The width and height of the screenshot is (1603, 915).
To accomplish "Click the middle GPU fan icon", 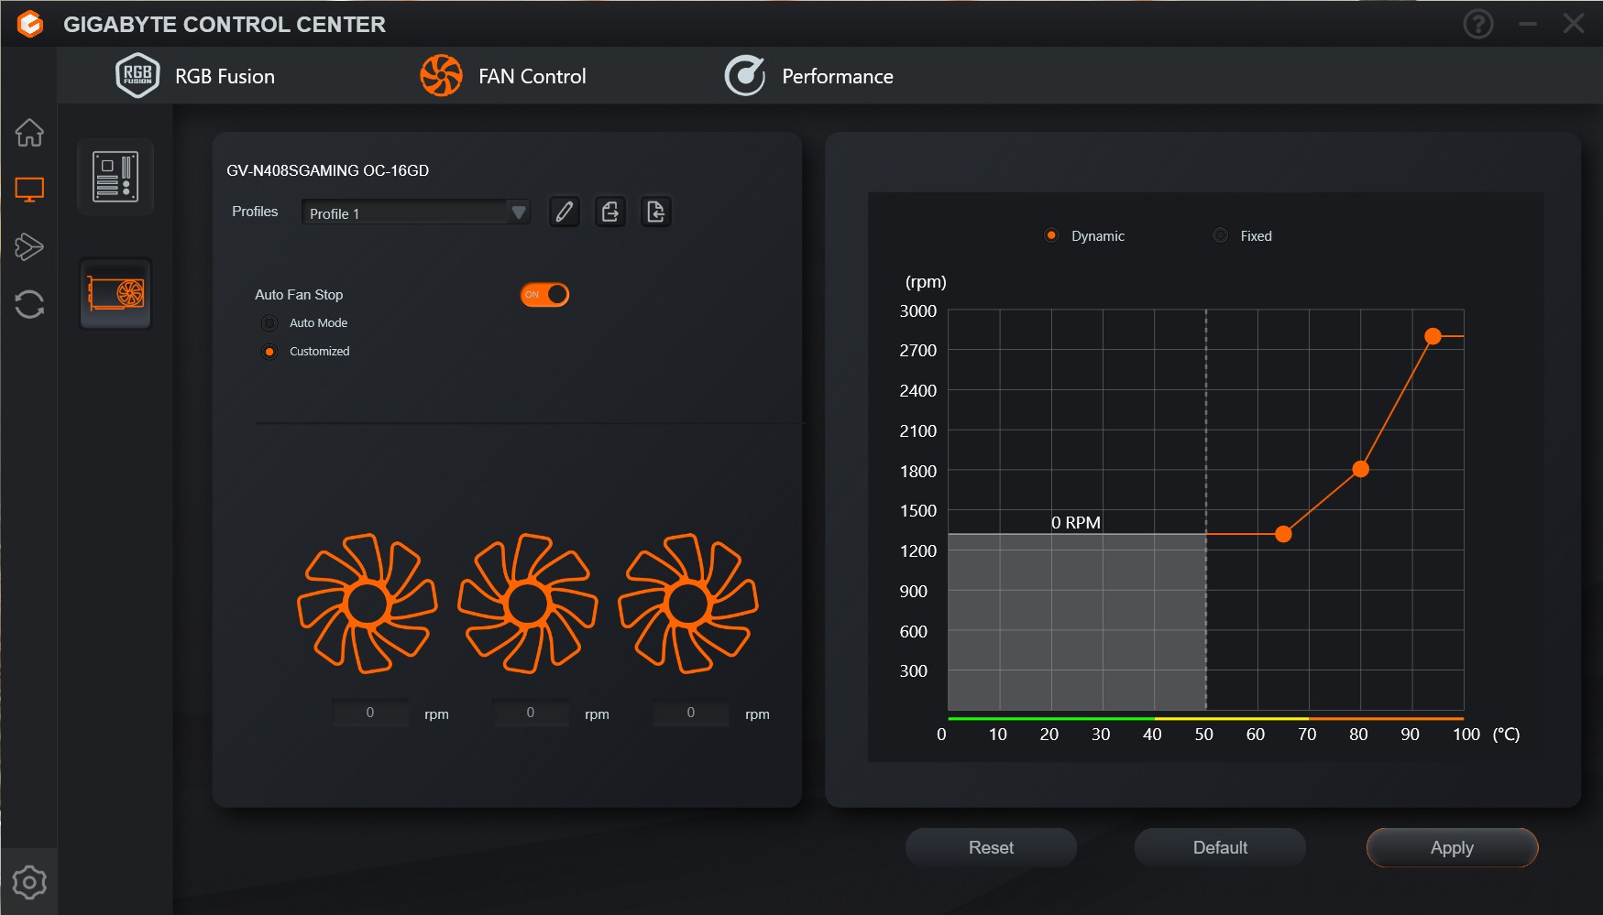I will 528,604.
